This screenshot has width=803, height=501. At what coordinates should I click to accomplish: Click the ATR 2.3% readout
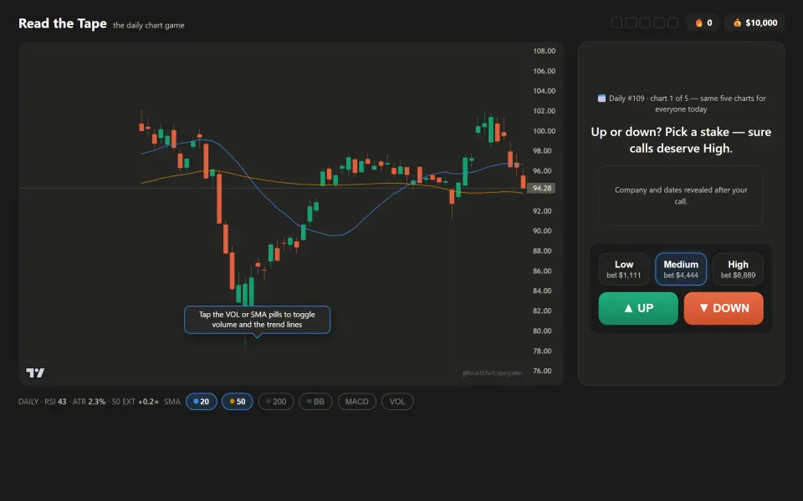[x=90, y=402]
